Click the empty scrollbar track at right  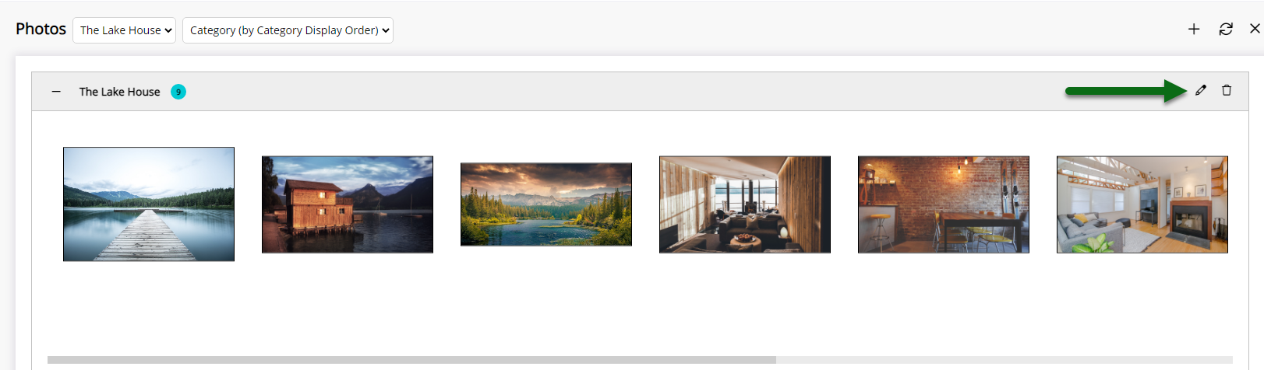point(1004,360)
